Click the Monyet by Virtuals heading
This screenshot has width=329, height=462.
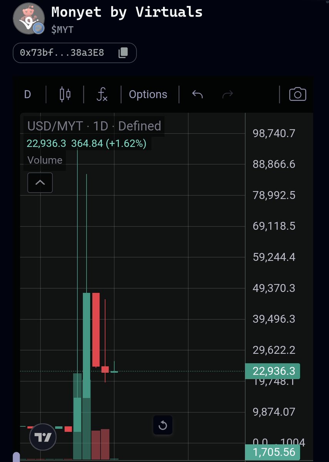click(x=127, y=12)
